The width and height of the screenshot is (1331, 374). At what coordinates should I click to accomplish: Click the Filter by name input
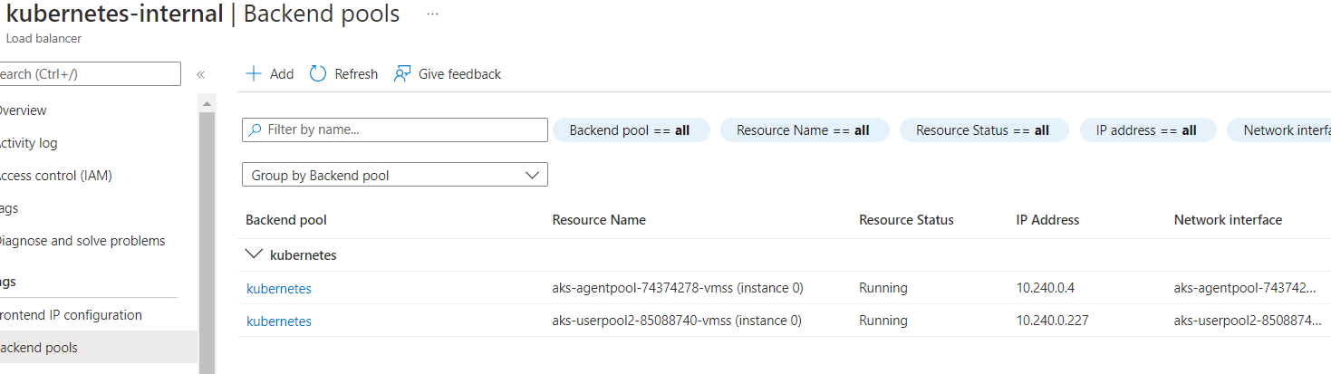(395, 129)
